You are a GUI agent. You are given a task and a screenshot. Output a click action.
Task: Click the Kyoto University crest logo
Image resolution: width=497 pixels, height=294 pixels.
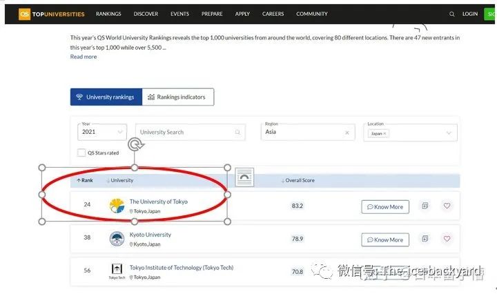click(x=117, y=239)
